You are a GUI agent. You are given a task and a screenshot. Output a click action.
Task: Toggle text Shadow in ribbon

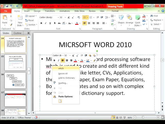[55, 23]
